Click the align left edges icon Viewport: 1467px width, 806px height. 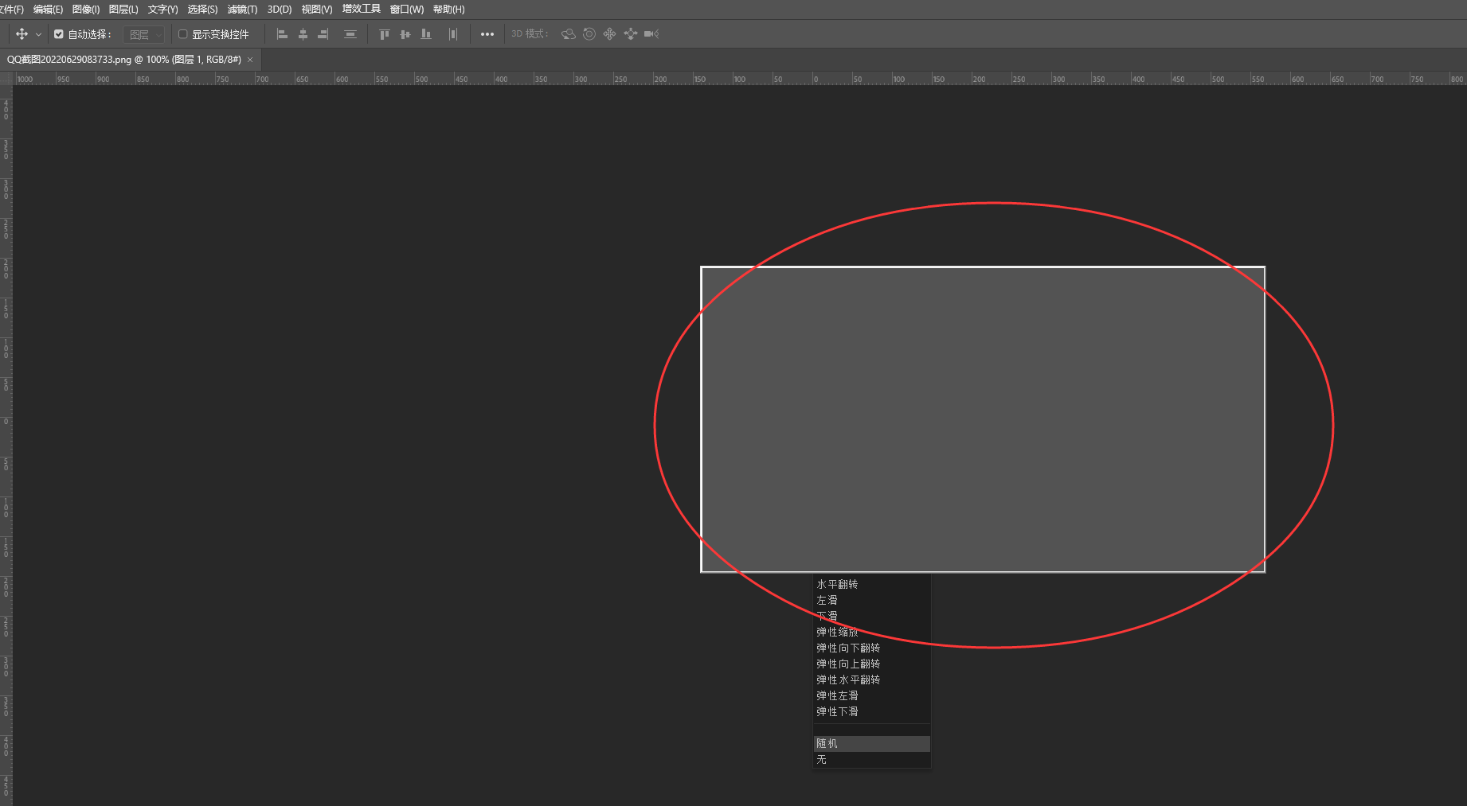282,34
